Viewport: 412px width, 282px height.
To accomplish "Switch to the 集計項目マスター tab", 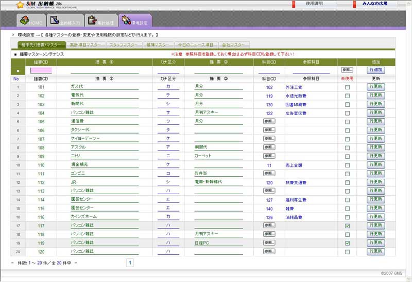I will tap(85, 45).
